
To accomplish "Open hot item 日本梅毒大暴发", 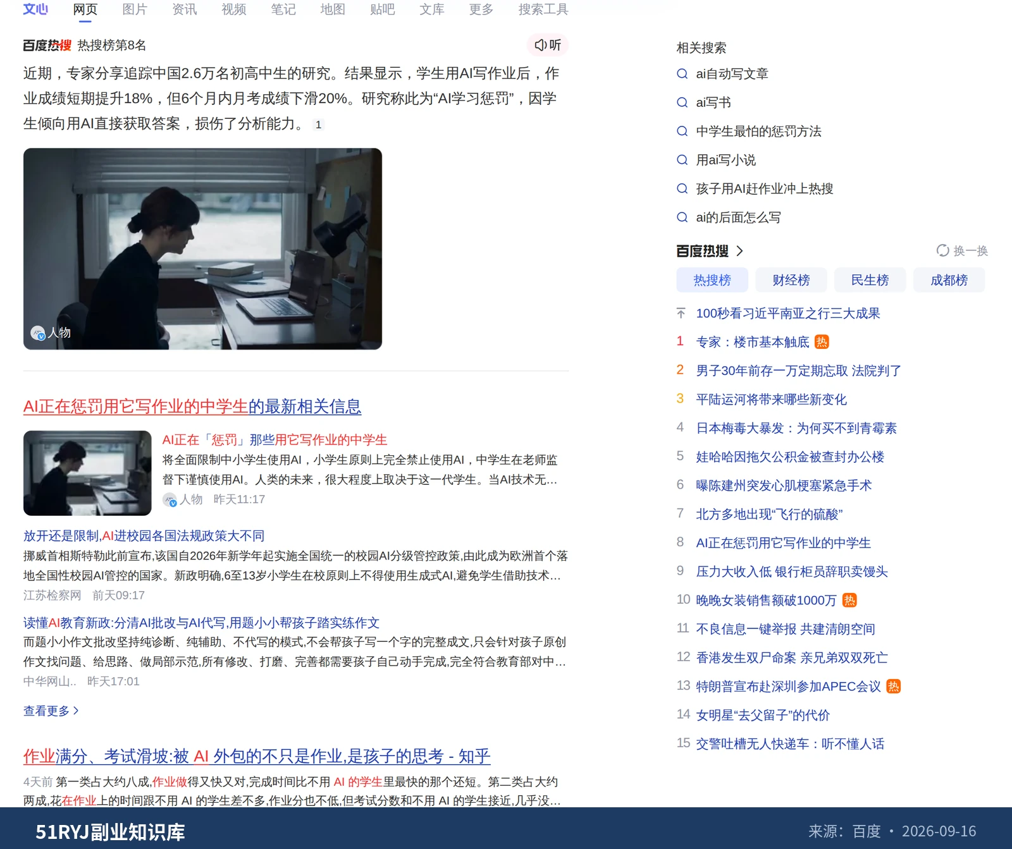I will (796, 428).
